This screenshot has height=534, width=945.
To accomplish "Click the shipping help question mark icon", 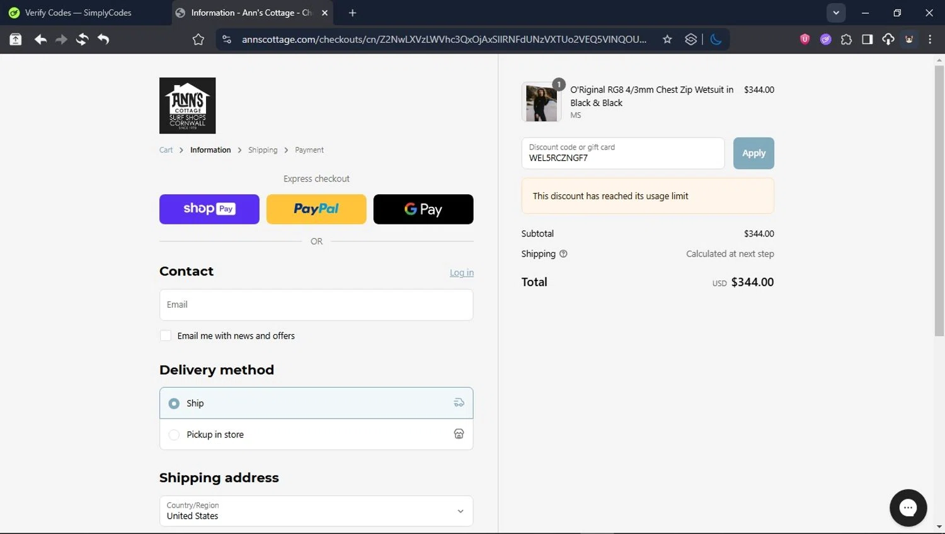I will tap(563, 254).
